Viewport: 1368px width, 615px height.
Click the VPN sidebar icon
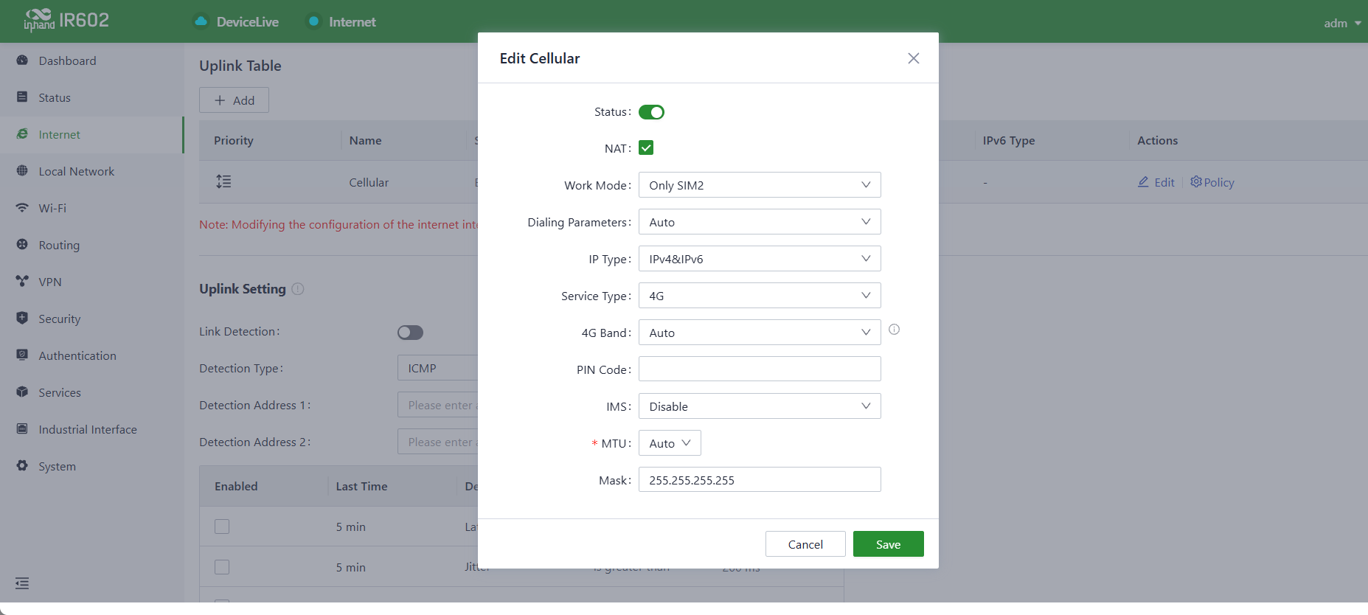coord(22,282)
